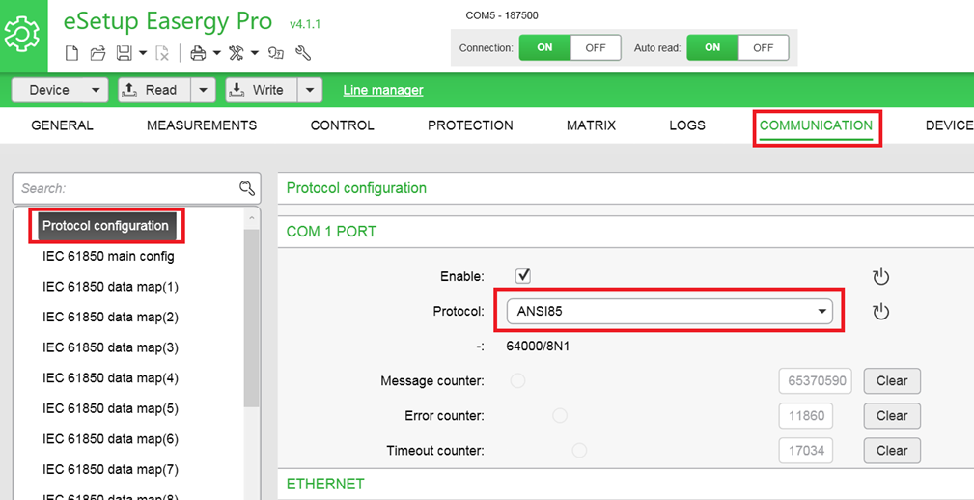Click the search magnifier icon
The image size is (974, 500).
(x=247, y=187)
